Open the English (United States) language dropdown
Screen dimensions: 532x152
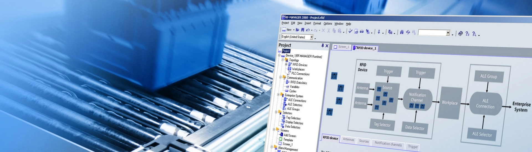point(311,37)
